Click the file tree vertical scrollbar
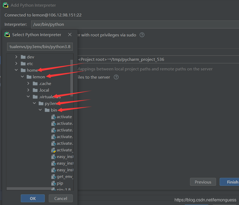Image resolution: width=239 pixels, height=205 pixels. coord(72,77)
